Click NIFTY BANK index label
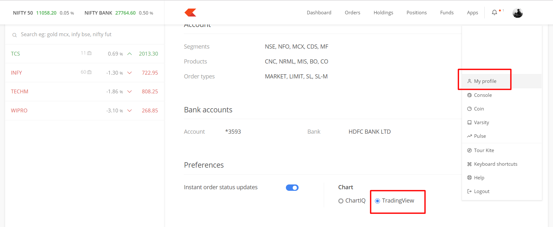The height and width of the screenshot is (227, 553). pos(98,13)
